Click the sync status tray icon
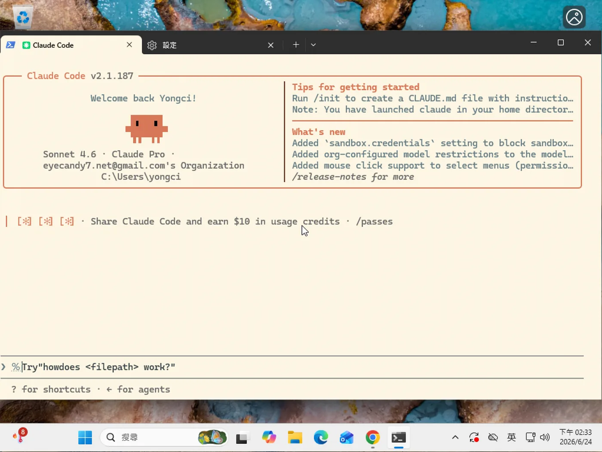The width and height of the screenshot is (602, 452). [x=474, y=437]
